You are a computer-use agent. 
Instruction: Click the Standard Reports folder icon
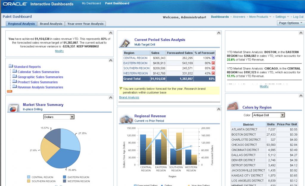[x=11, y=66]
